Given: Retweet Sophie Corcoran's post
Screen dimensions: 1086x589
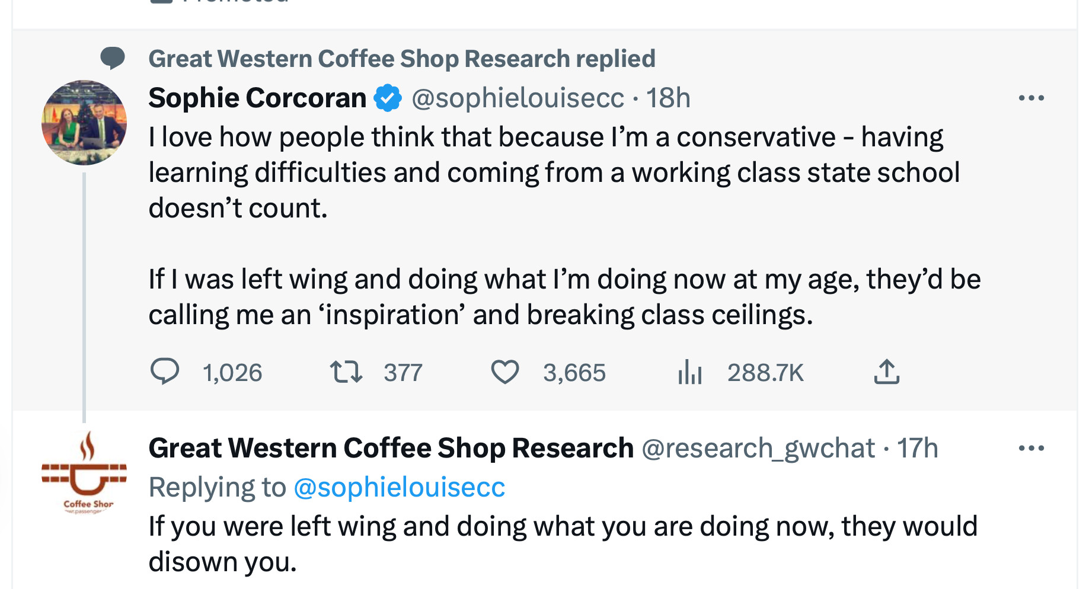Looking at the screenshot, I should [x=346, y=372].
